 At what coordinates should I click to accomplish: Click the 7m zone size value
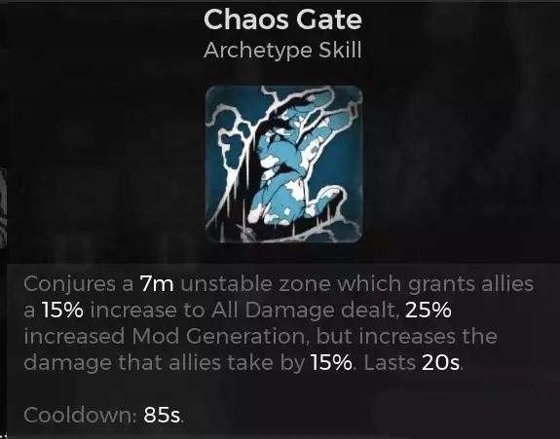[x=157, y=284]
